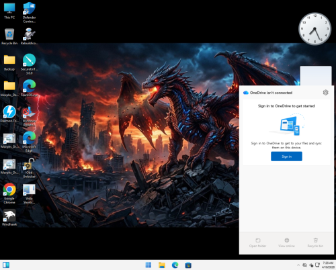Screen dimensions: 336x270
Task: Open Microsoft Store from the taskbar
Action: coord(188,265)
